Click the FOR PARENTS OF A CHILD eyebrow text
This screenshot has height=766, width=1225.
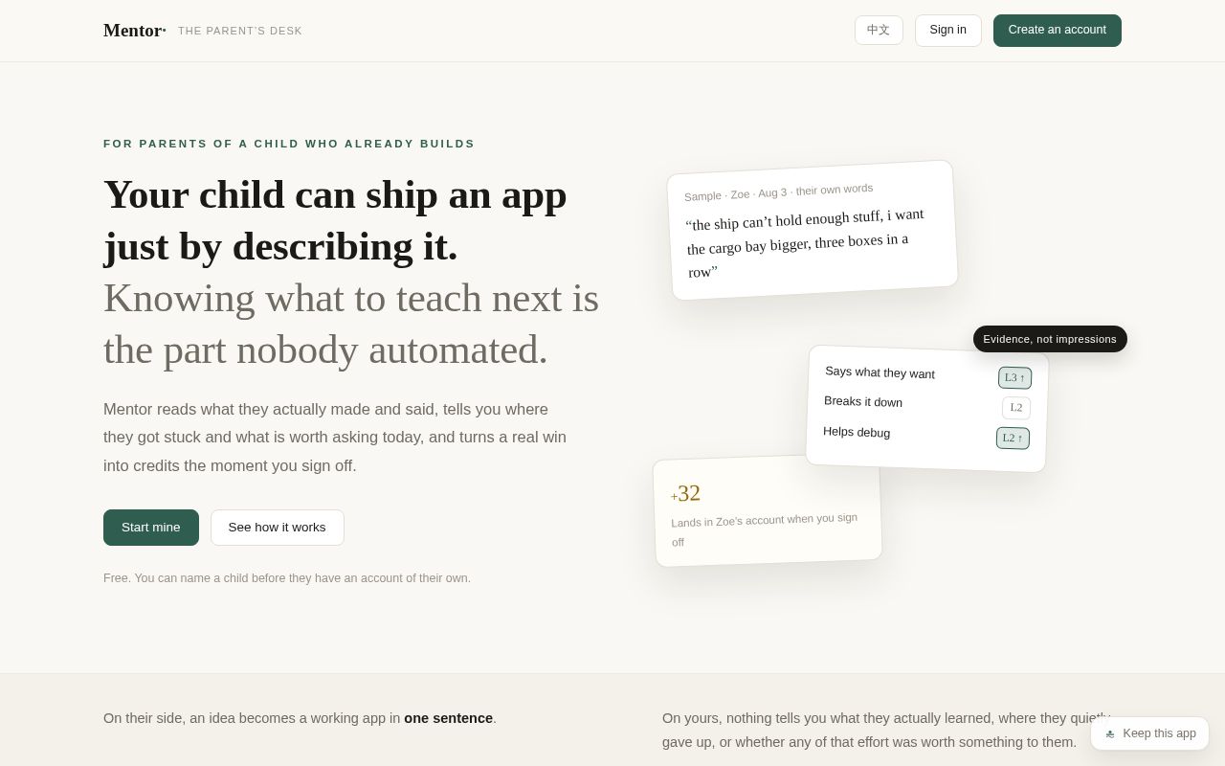click(x=289, y=144)
